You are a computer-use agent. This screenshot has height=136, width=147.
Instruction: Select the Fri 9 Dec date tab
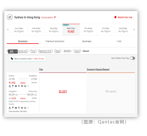(106, 30)
